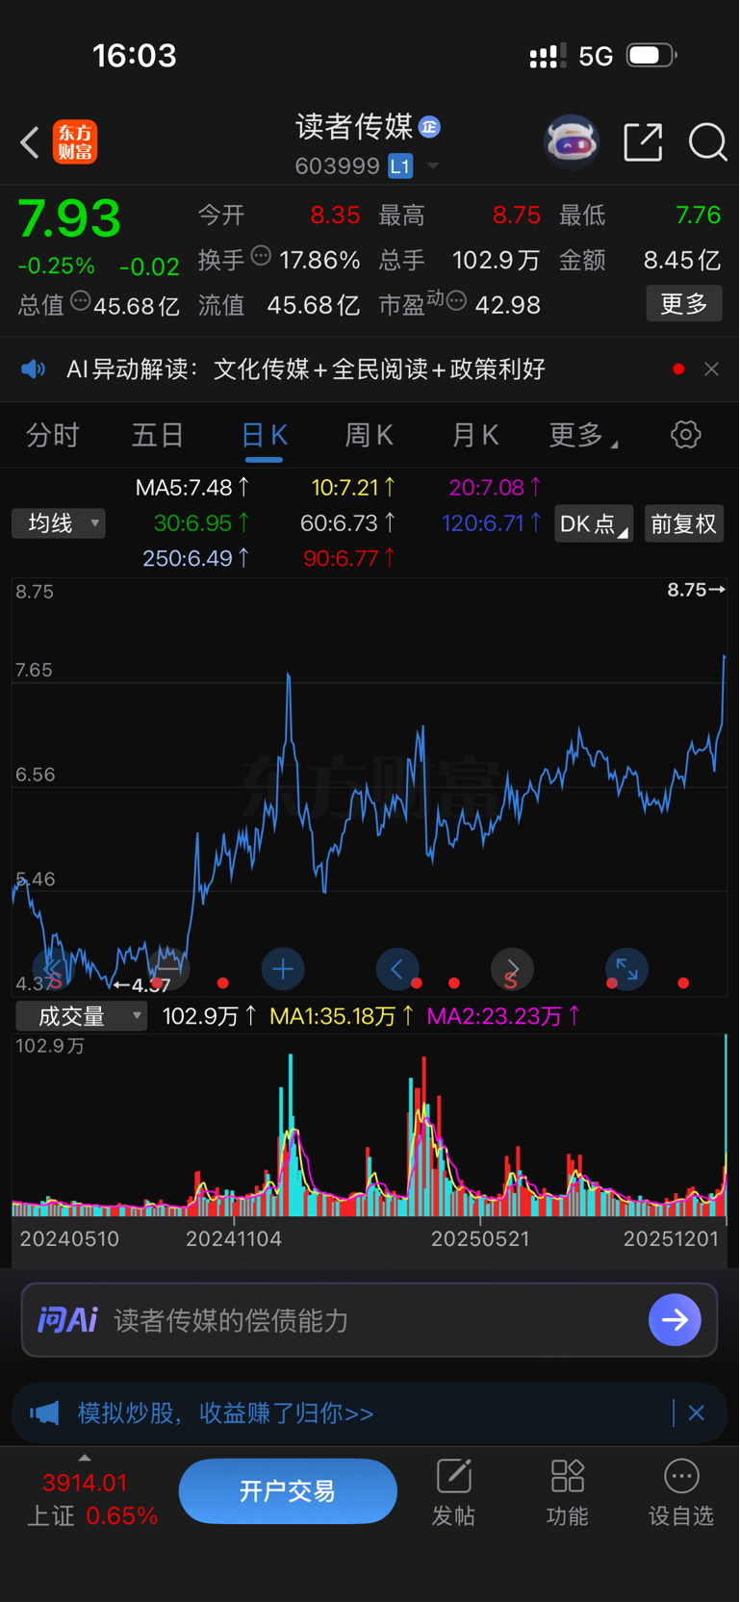Open the 均线 indicator dropdown
740x1602 pixels.
point(59,523)
